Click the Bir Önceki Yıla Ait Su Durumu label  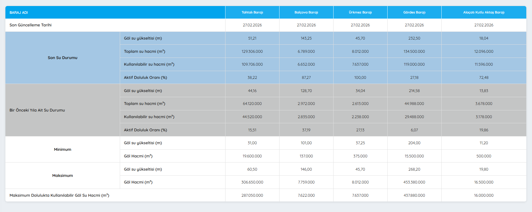pos(37,110)
